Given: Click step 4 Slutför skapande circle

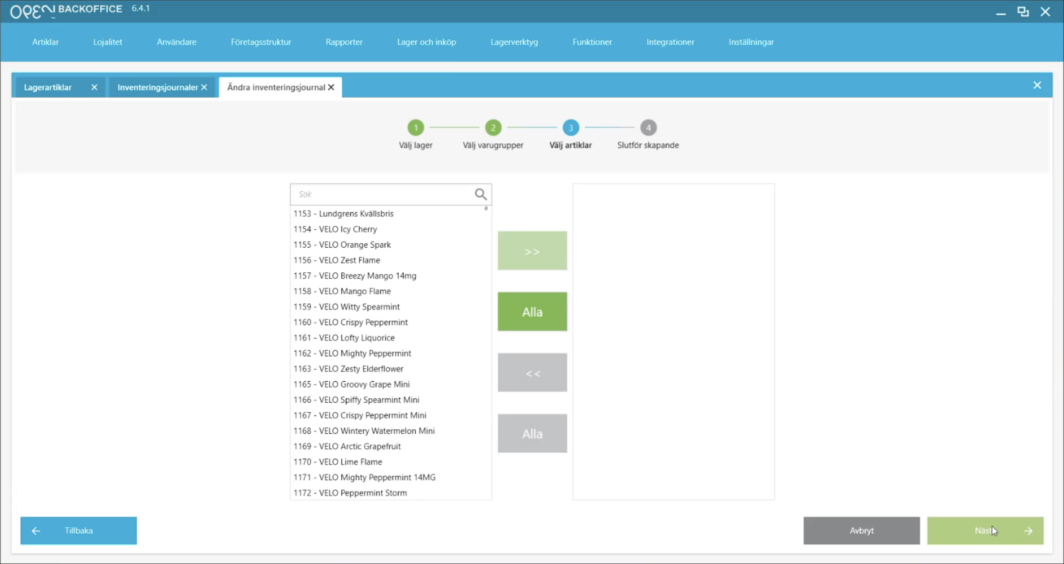Looking at the screenshot, I should coord(648,127).
